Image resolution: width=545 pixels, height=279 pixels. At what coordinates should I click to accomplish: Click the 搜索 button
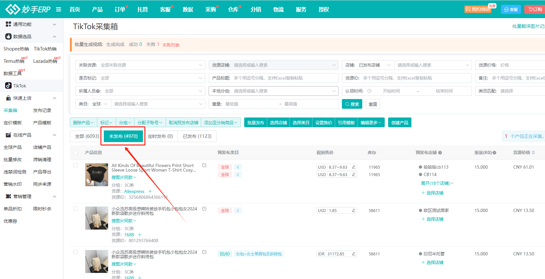point(352,104)
